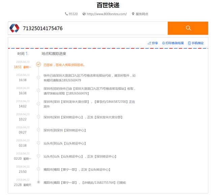This screenshot has width=216, height=195.
Task: Click the mobile phone icon
Action: (x=189, y=43)
